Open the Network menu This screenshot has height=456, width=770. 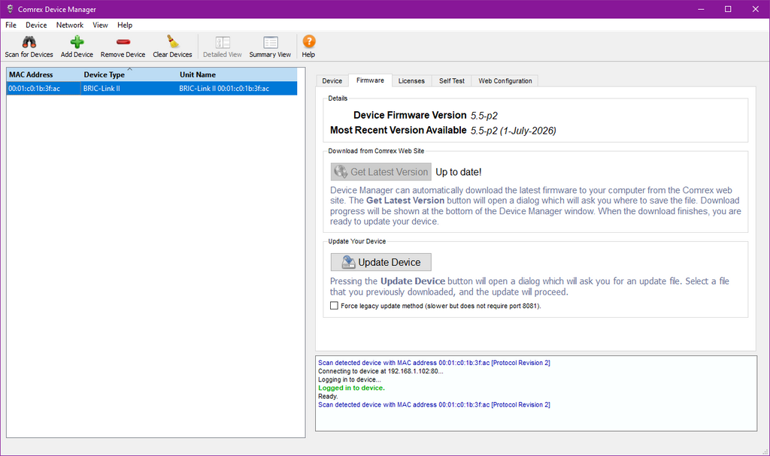coord(70,25)
